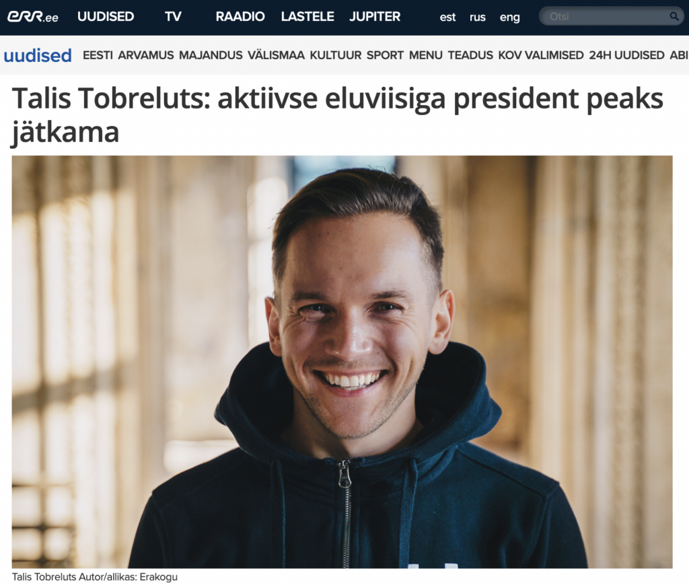The image size is (689, 584).
Task: Open the JUPITER portal link
Action: pos(375,17)
